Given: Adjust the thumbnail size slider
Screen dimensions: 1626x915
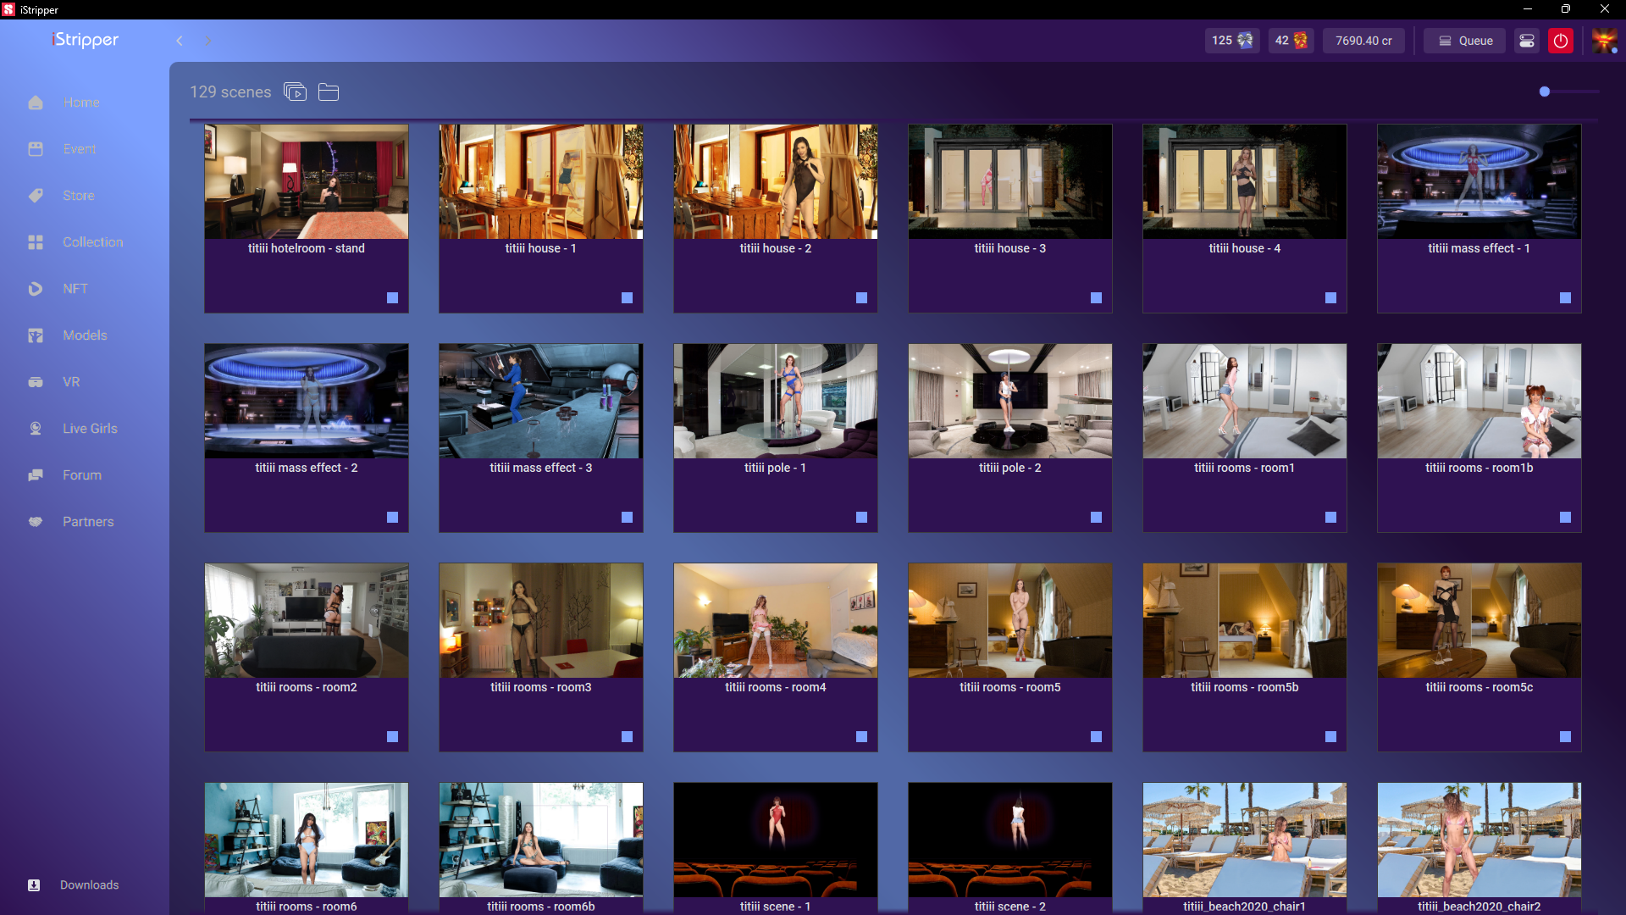Looking at the screenshot, I should click(1545, 91).
